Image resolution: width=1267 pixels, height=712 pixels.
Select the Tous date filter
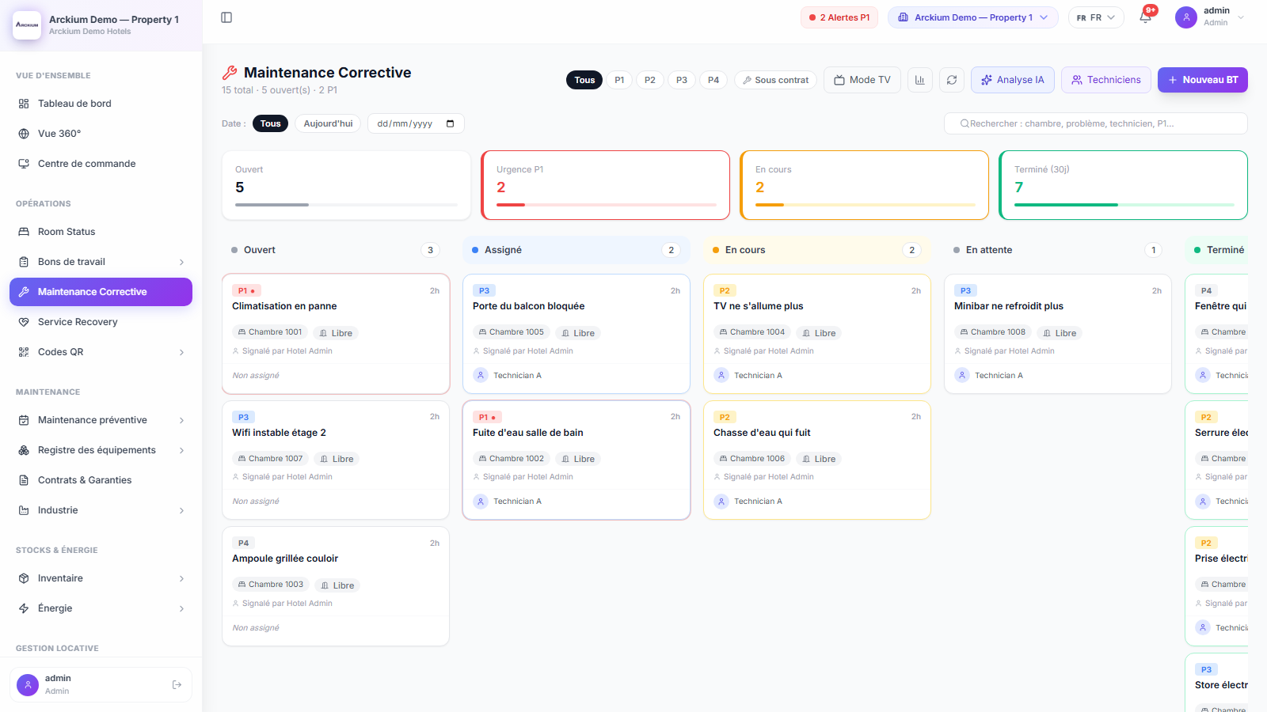click(x=271, y=123)
